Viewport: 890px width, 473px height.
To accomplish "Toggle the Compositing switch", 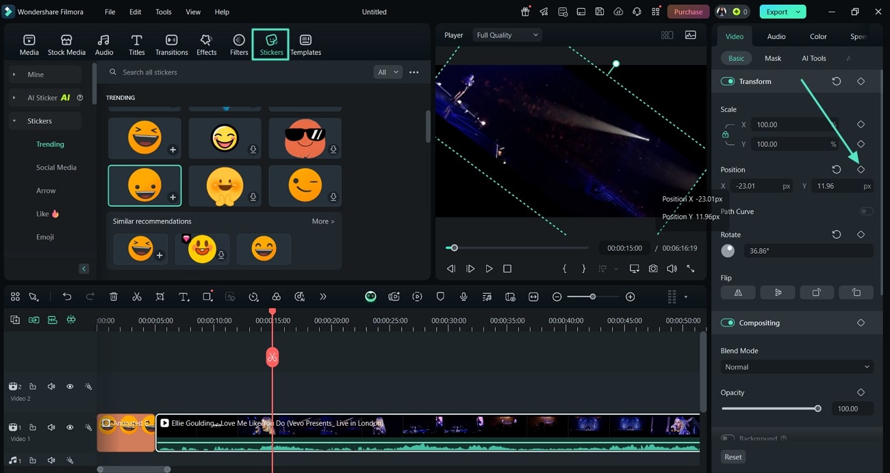I will point(727,323).
